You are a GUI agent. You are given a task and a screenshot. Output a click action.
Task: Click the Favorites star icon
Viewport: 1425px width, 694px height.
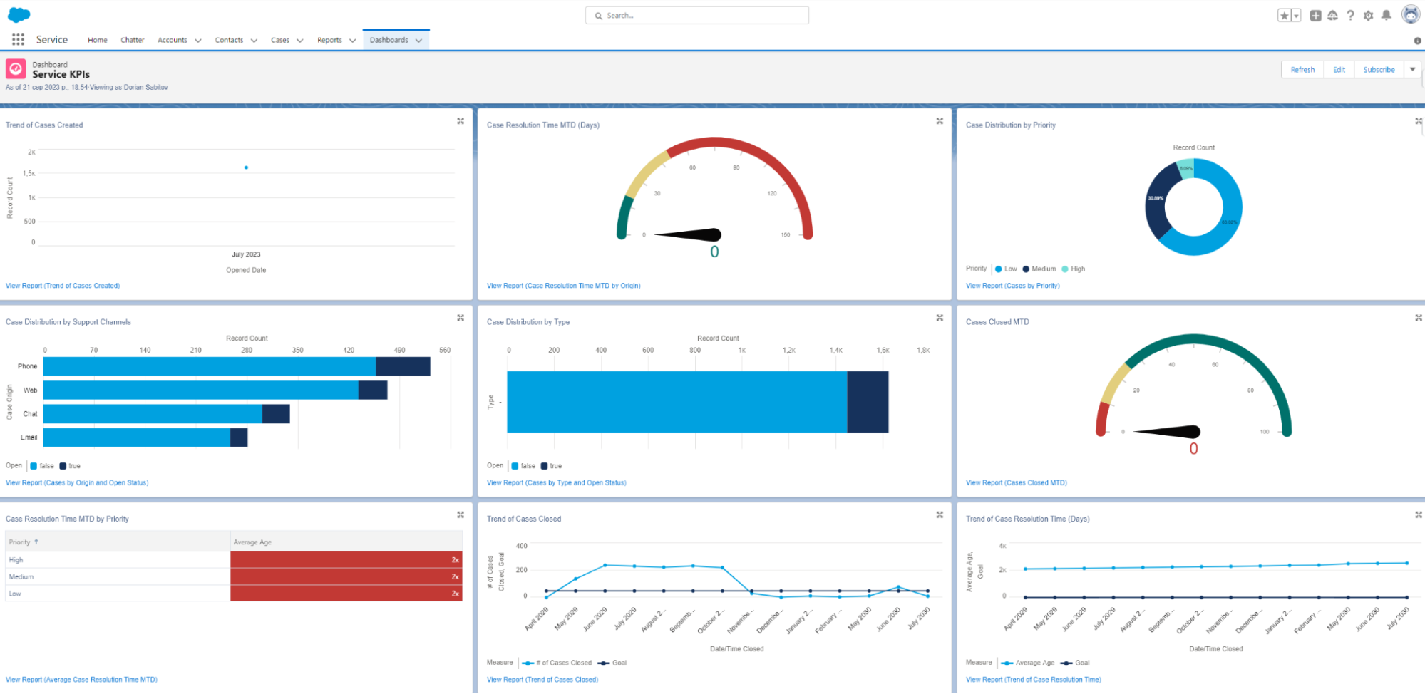click(x=1285, y=14)
